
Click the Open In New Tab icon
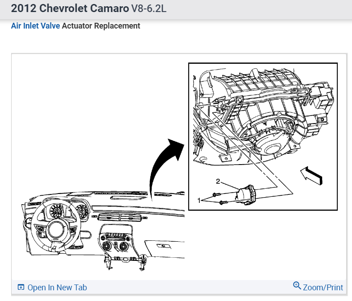[x=21, y=287]
